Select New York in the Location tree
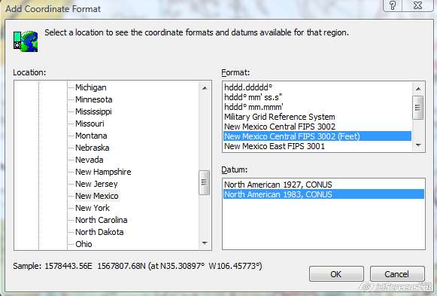437x296 pixels. click(93, 208)
